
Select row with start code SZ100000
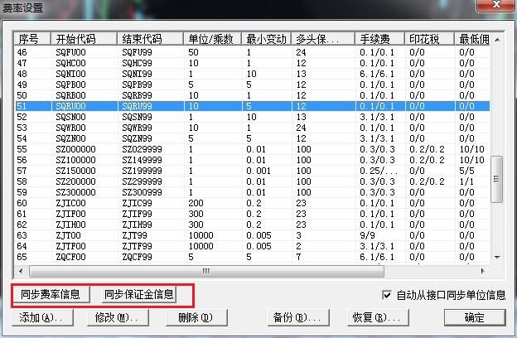[x=252, y=160]
